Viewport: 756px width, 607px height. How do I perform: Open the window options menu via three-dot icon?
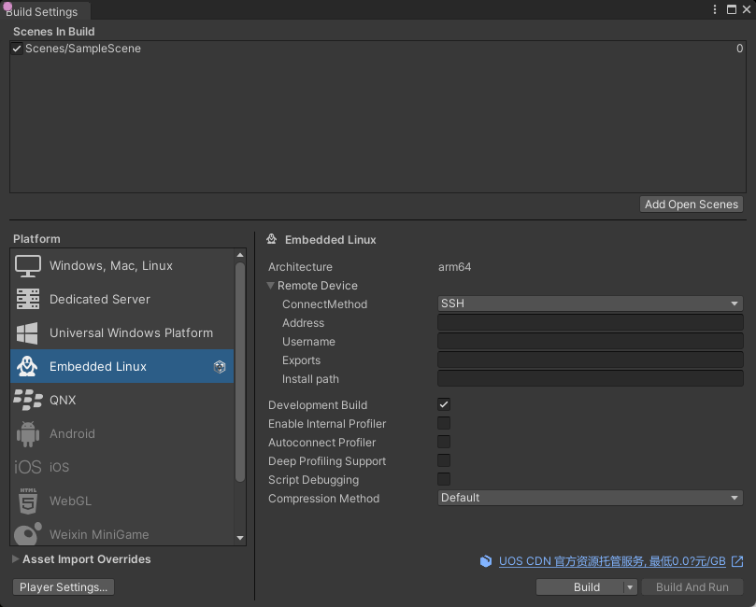point(713,9)
